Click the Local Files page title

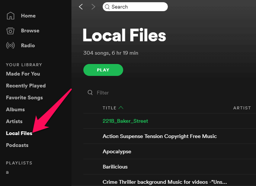tap(124, 35)
